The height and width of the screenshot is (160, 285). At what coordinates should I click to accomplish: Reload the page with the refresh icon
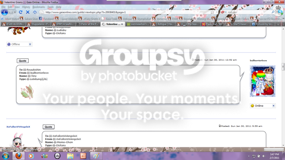point(21,12)
